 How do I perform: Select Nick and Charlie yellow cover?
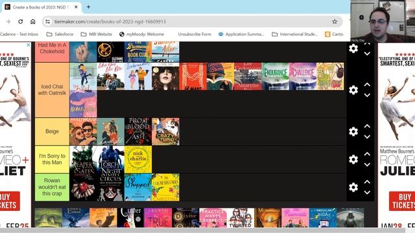[138, 159]
